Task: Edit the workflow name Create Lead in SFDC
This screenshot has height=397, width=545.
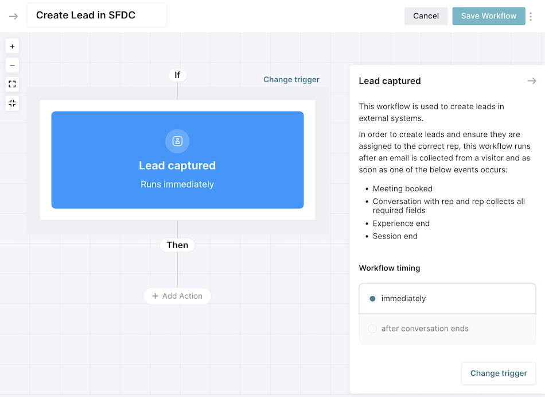Action: pos(97,16)
